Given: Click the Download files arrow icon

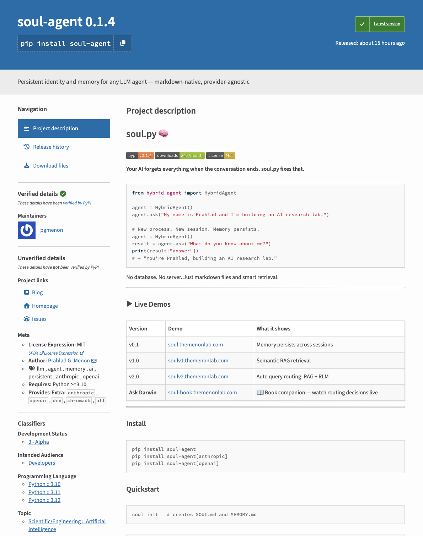Looking at the screenshot, I should pos(27,165).
